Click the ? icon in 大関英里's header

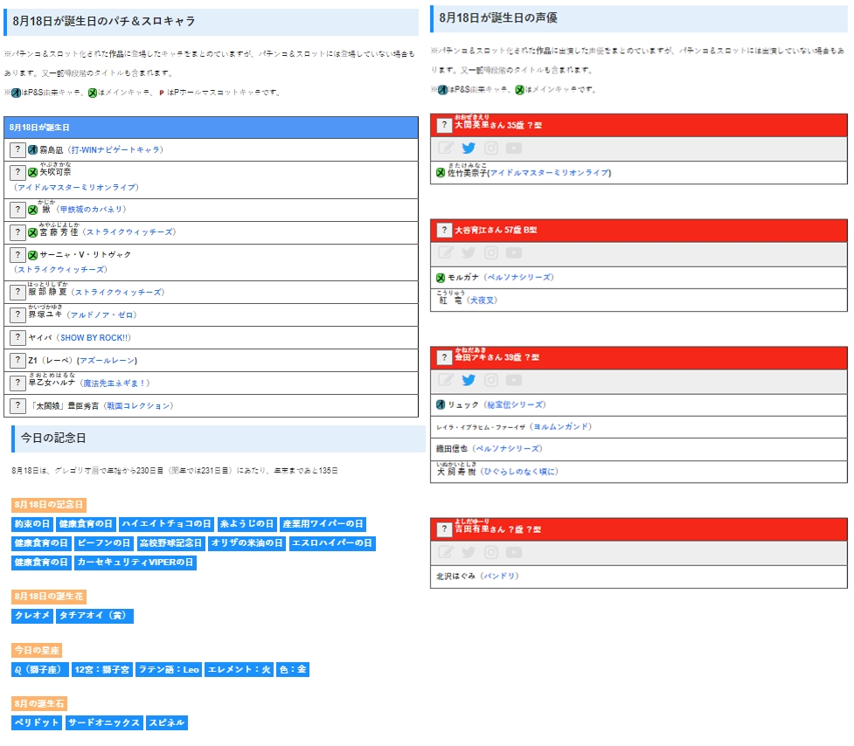click(x=444, y=125)
